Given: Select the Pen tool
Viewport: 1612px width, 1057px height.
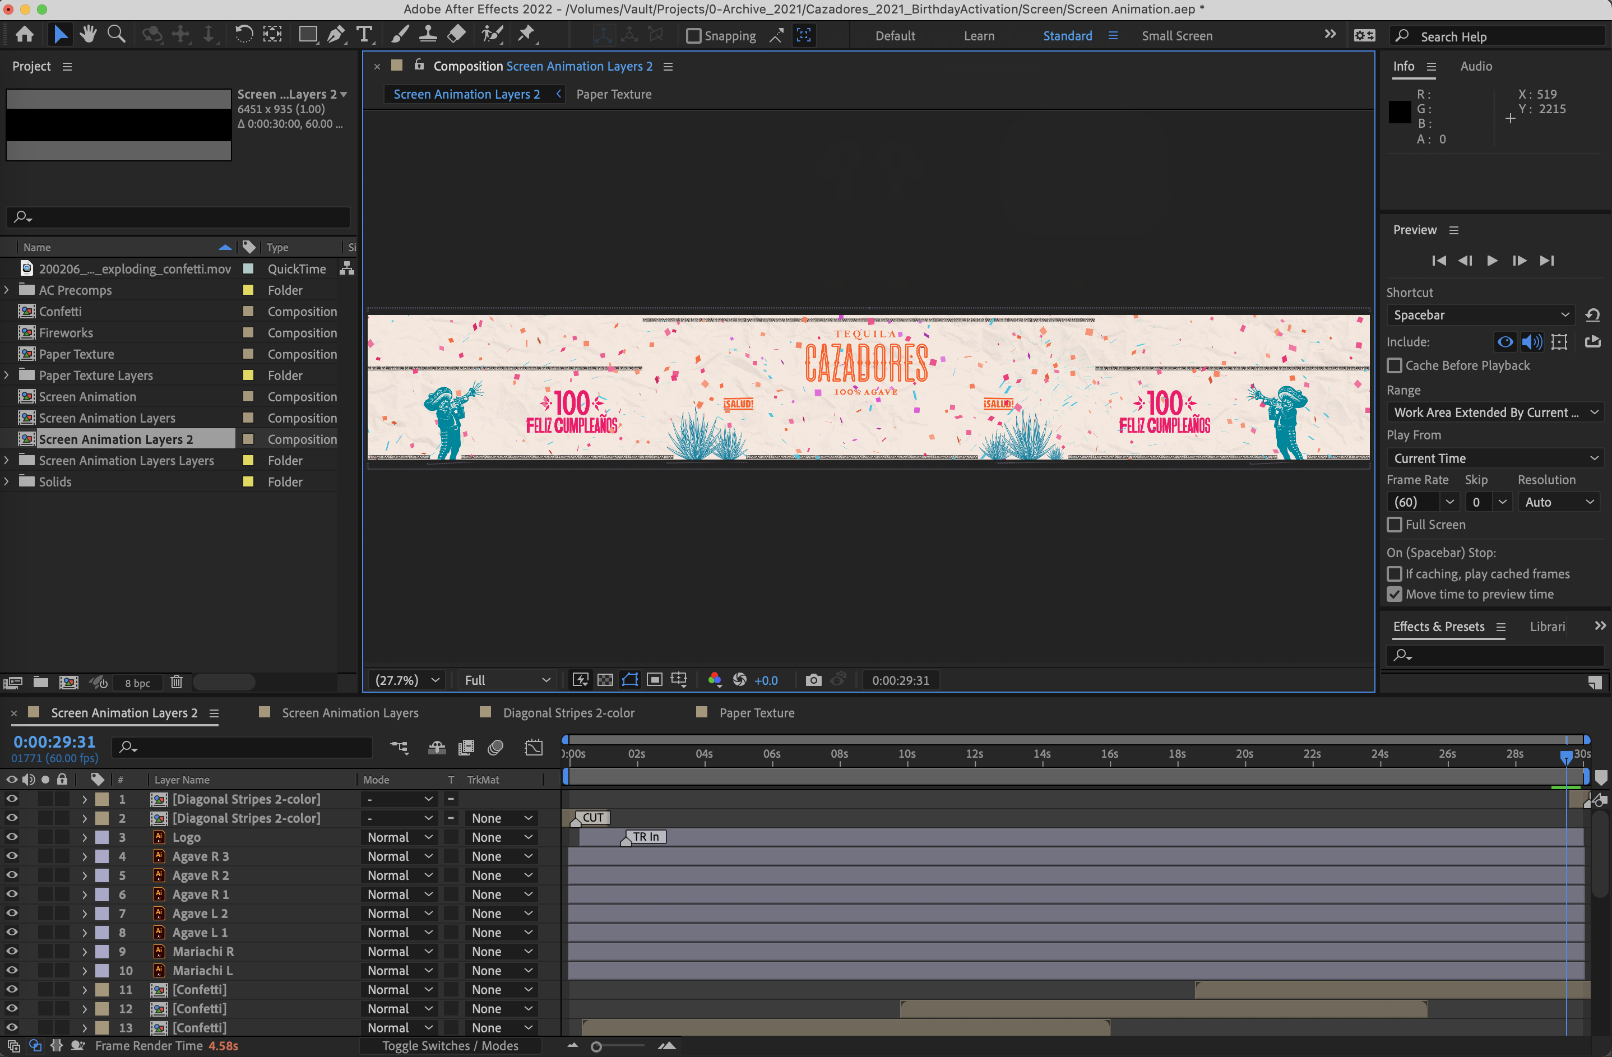Looking at the screenshot, I should click(336, 35).
